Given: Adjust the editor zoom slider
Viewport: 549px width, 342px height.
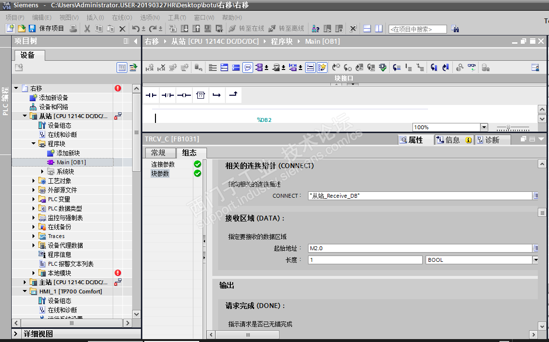Looking at the screenshot, I should pyautogui.click(x=508, y=127).
